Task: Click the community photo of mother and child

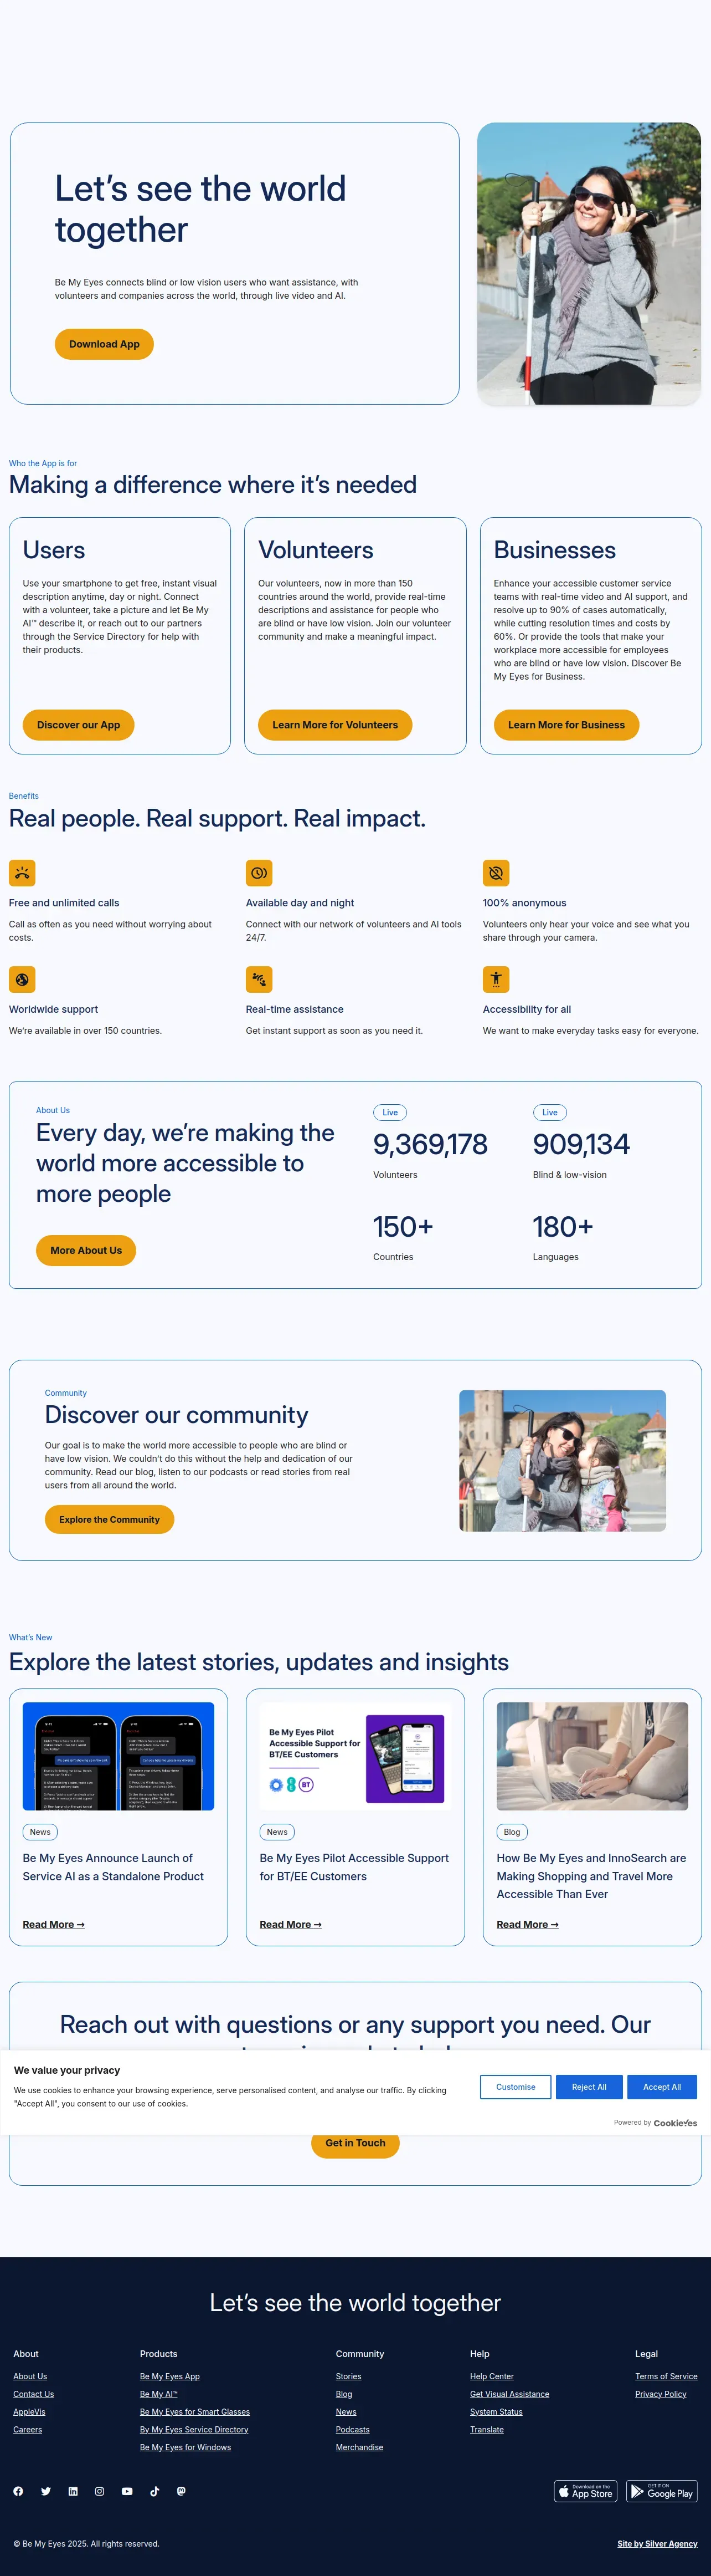Action: [562, 1461]
